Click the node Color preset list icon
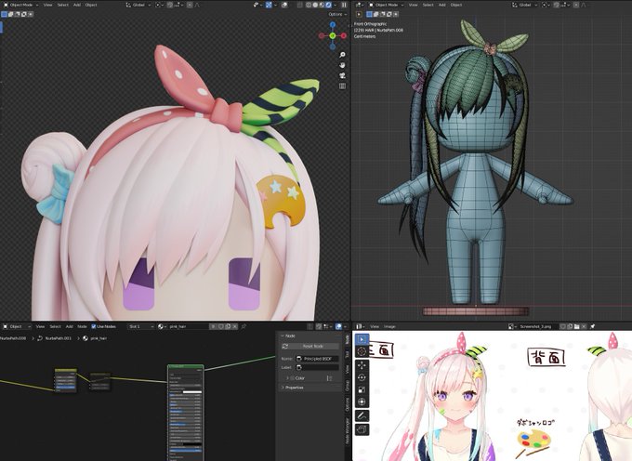The width and height of the screenshot is (632, 461). (x=329, y=378)
